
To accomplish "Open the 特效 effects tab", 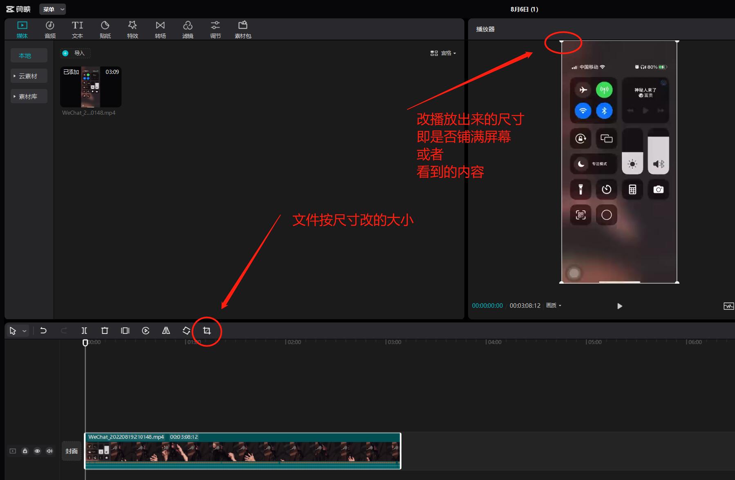I will point(132,30).
